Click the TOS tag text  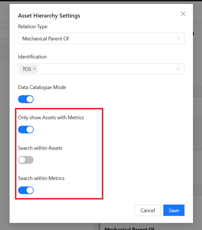coord(27,69)
